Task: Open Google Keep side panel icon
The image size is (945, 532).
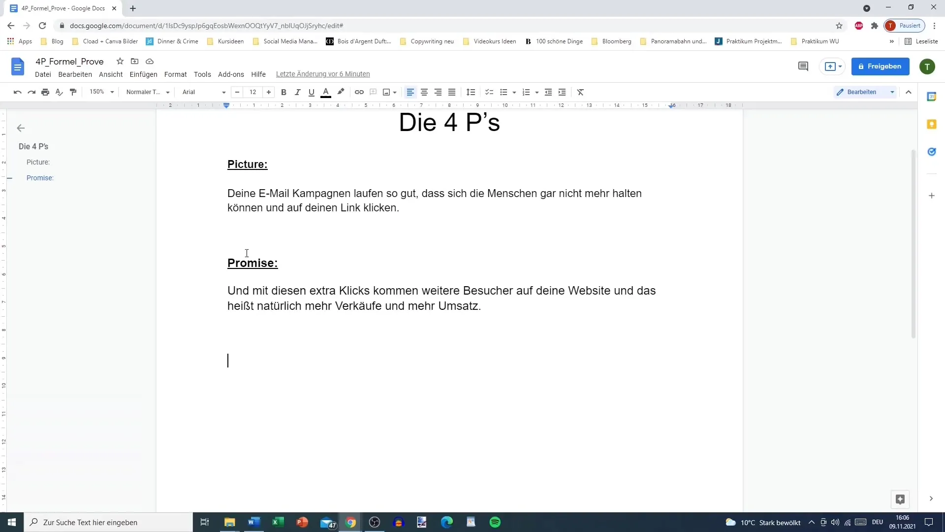Action: (x=931, y=124)
